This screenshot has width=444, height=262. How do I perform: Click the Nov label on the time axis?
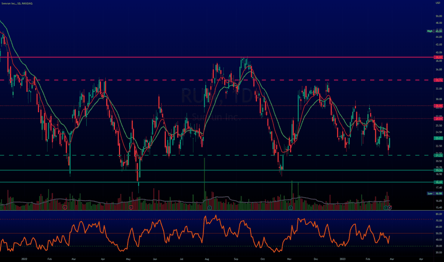[x=289, y=259]
